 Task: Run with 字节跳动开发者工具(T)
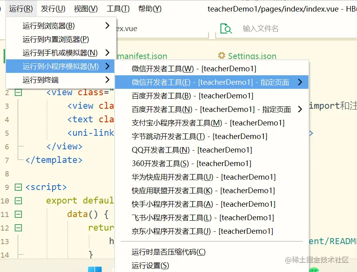point(212,136)
